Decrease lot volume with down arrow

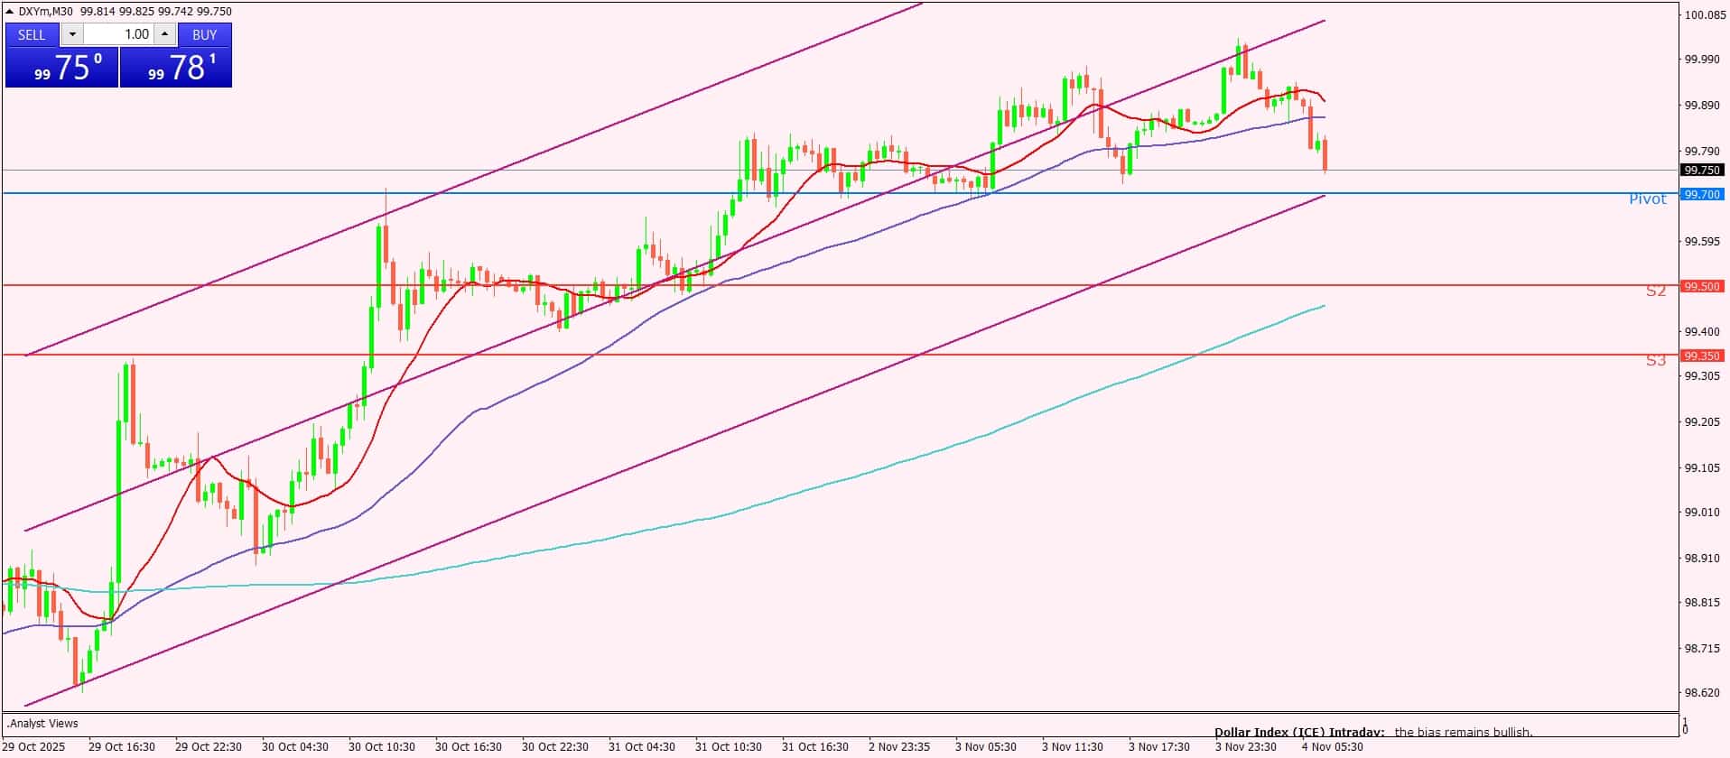click(72, 34)
